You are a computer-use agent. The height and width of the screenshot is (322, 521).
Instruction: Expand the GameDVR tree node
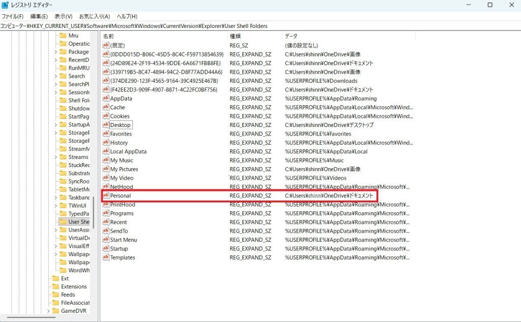point(48,311)
